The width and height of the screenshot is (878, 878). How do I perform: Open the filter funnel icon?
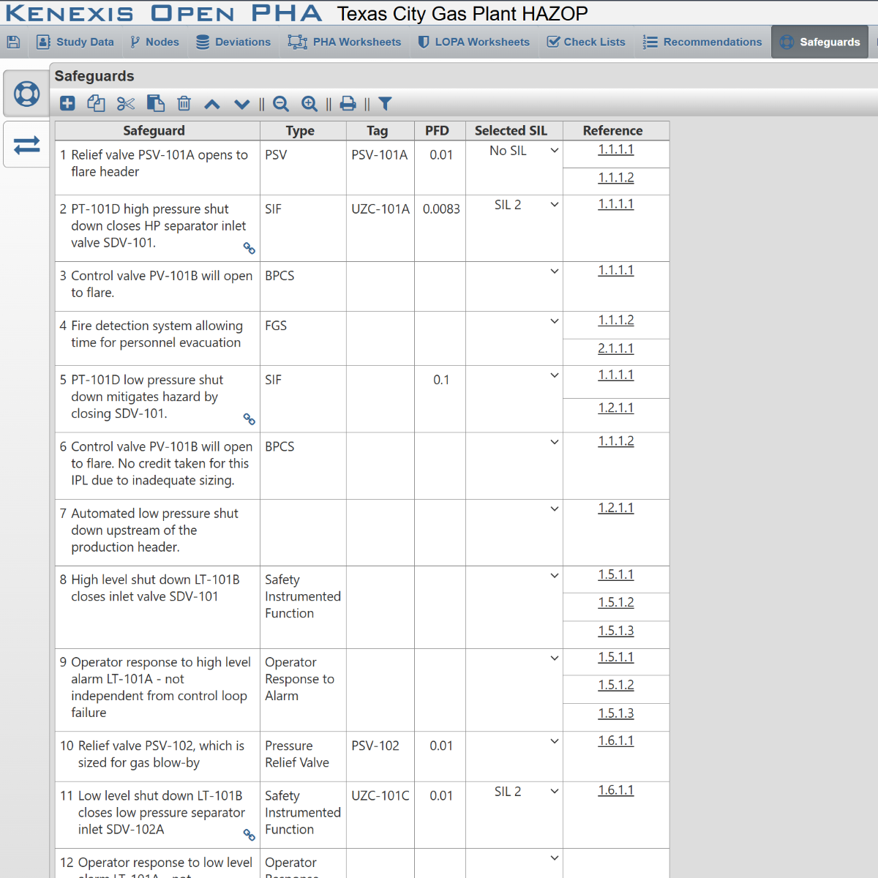pos(385,104)
